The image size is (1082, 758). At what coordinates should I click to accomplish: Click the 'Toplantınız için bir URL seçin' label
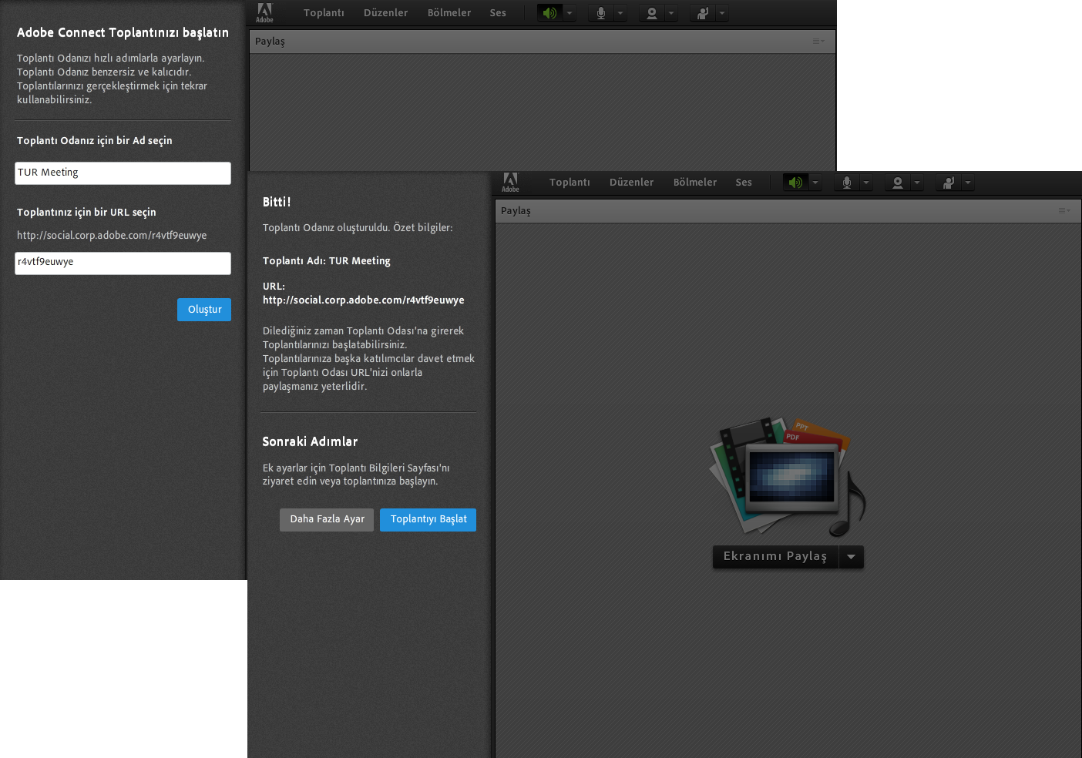(x=86, y=213)
